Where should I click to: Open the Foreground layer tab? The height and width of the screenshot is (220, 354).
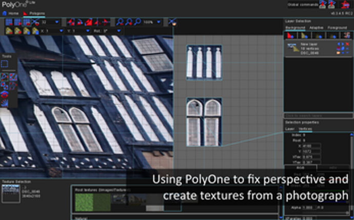[337, 28]
